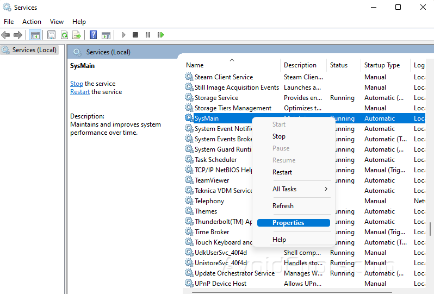
Task: Open the View menu in menu bar
Action: 57,22
